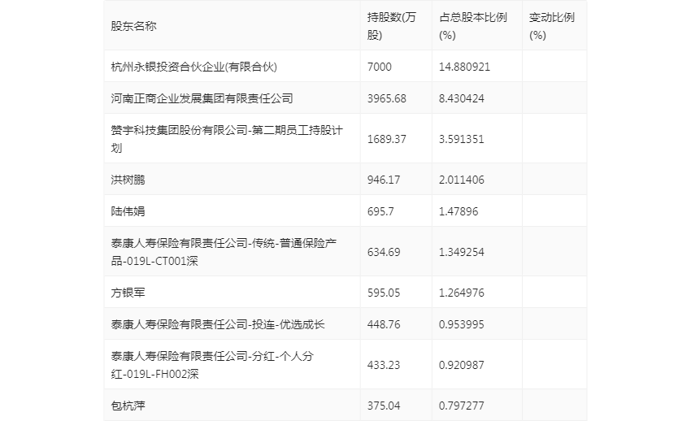
Task: Click the shareholding value 1689.37
Action: coord(386,139)
